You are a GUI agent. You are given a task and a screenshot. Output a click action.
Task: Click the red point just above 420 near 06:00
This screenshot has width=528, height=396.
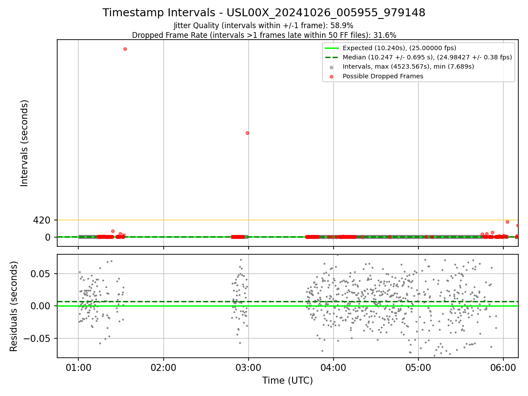pos(507,222)
